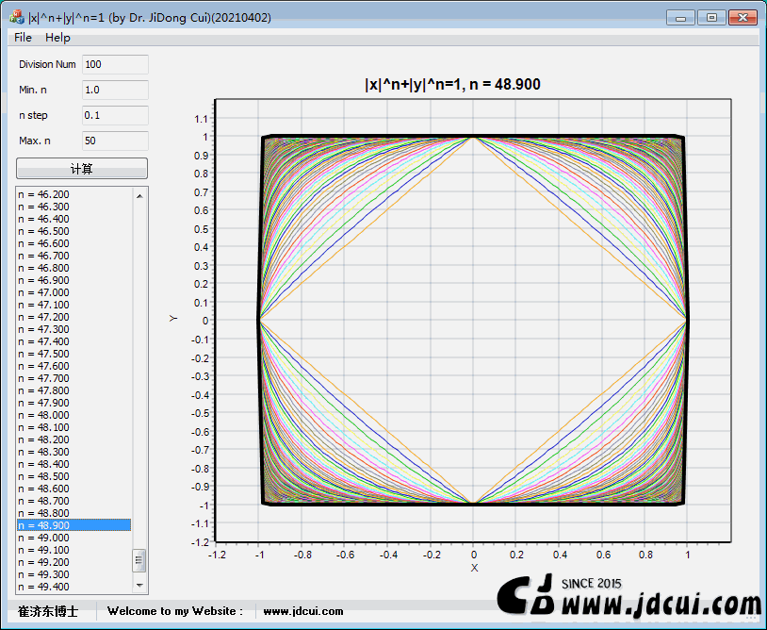Viewport: 767px width, 630px height.
Task: Click the Division Num input field
Action: pyautogui.click(x=115, y=65)
